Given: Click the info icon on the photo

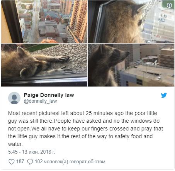Looking at the screenshot, I should click(x=169, y=5).
